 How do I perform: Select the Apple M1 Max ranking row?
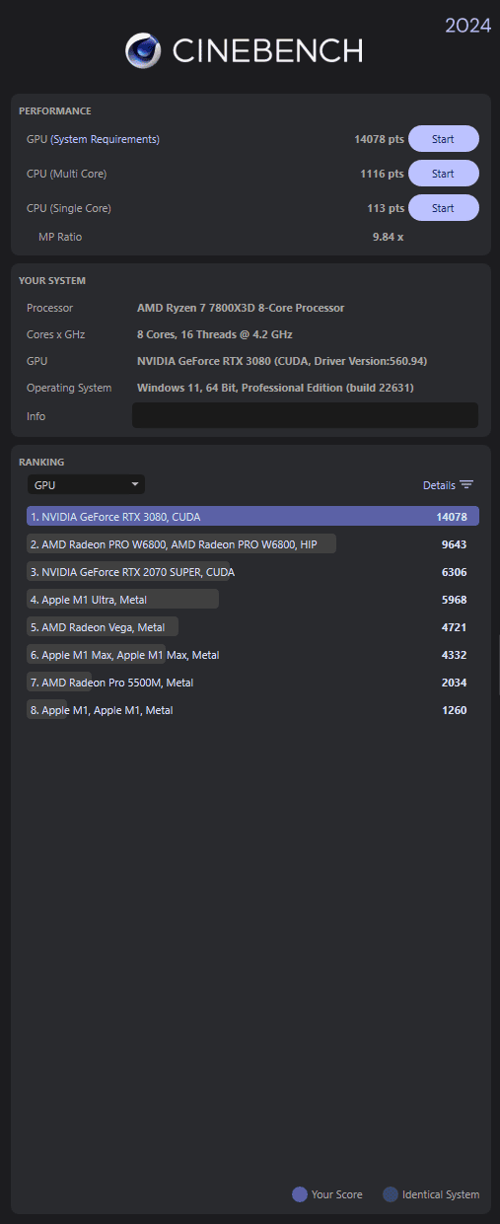click(x=252, y=654)
